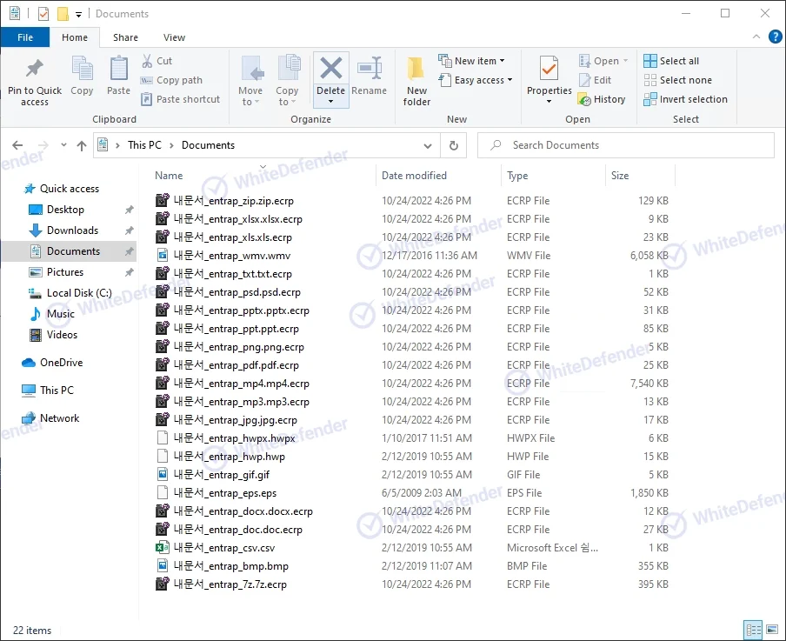786x641 pixels.
Task: Click Invert selection in ribbon
Action: [x=685, y=99]
